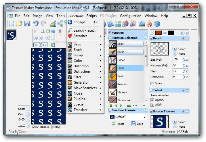Click the zoom out minus icon
This screenshot has width=206, height=142.
point(53,38)
